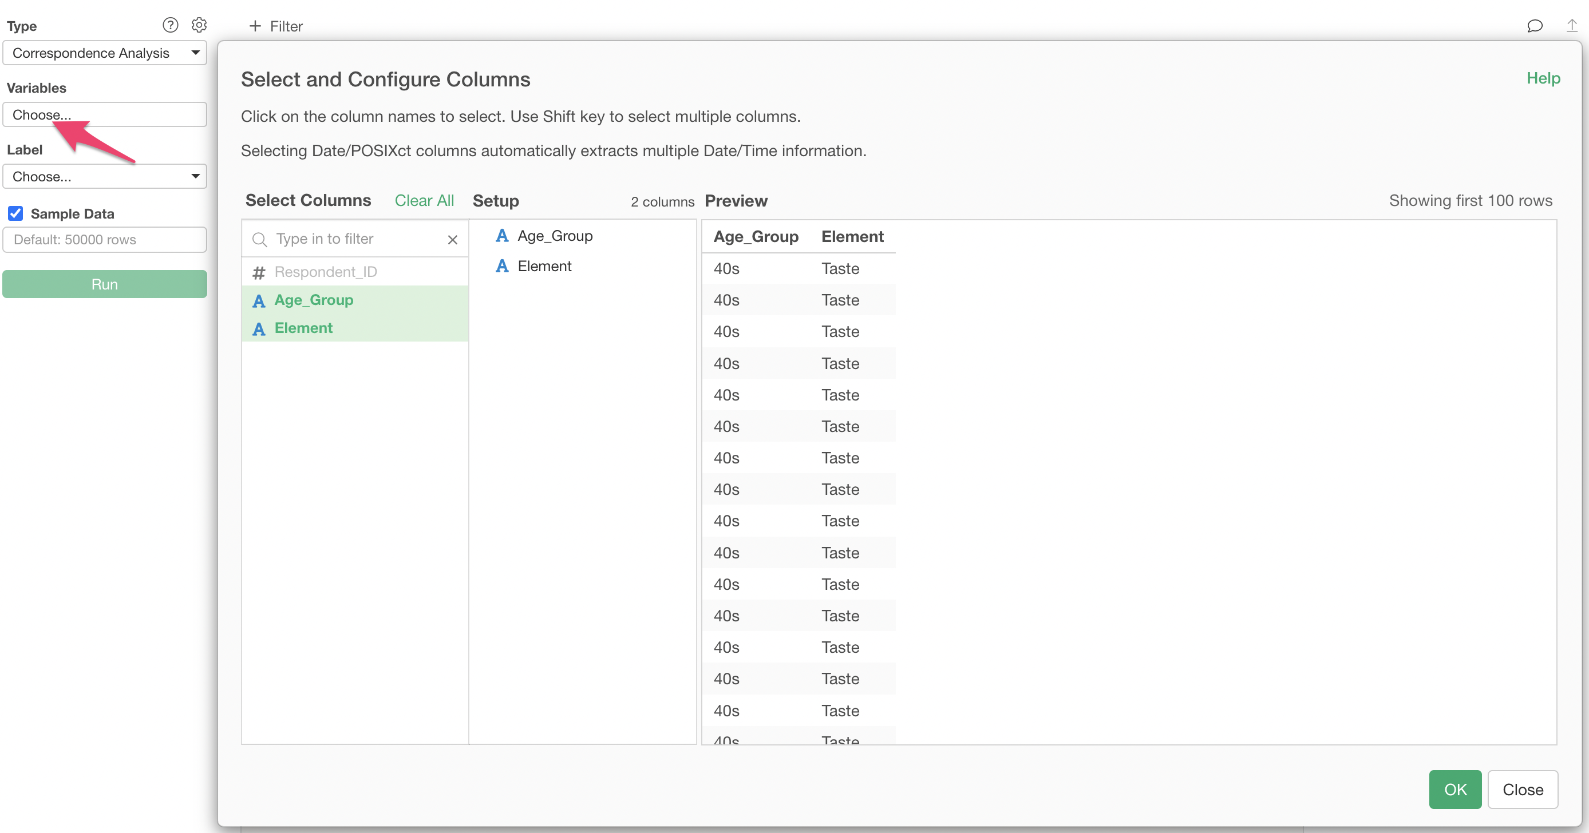This screenshot has height=833, width=1589.
Task: Select Respondent_ID column in list
Action: point(325,272)
